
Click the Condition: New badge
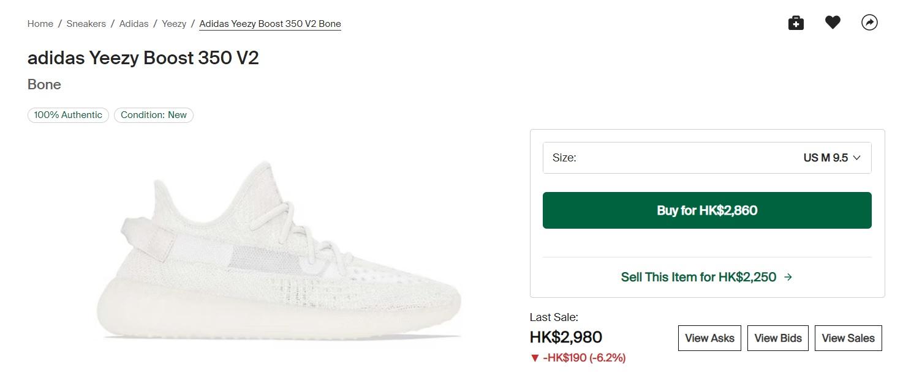154,115
